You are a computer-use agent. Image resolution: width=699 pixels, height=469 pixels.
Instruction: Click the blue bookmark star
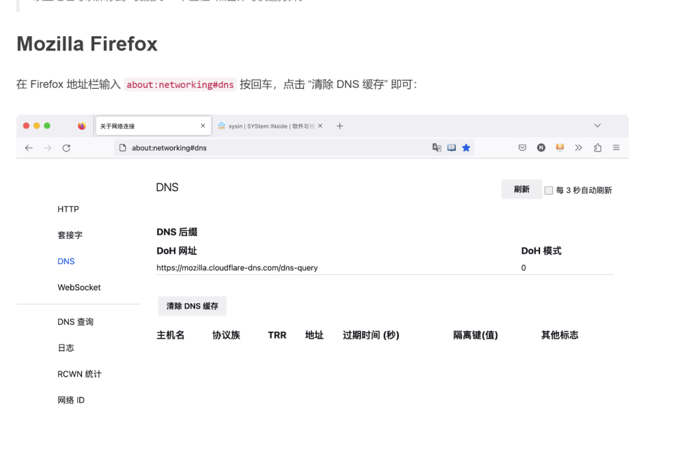pyautogui.click(x=466, y=147)
